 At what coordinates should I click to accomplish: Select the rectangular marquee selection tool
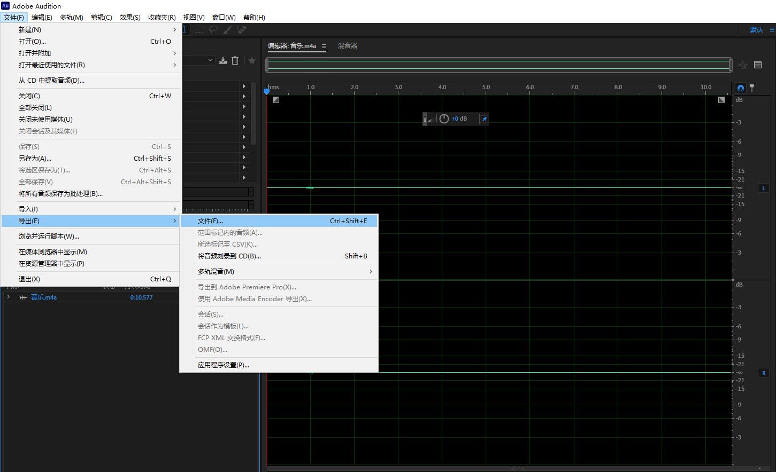pos(199,29)
